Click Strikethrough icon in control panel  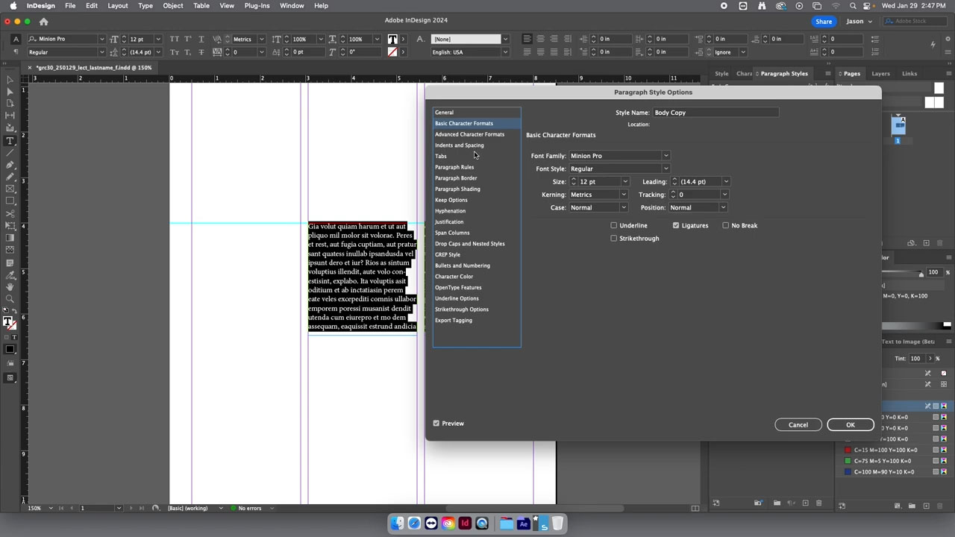(x=201, y=52)
